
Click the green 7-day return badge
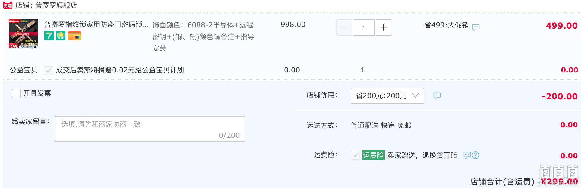tap(49, 36)
